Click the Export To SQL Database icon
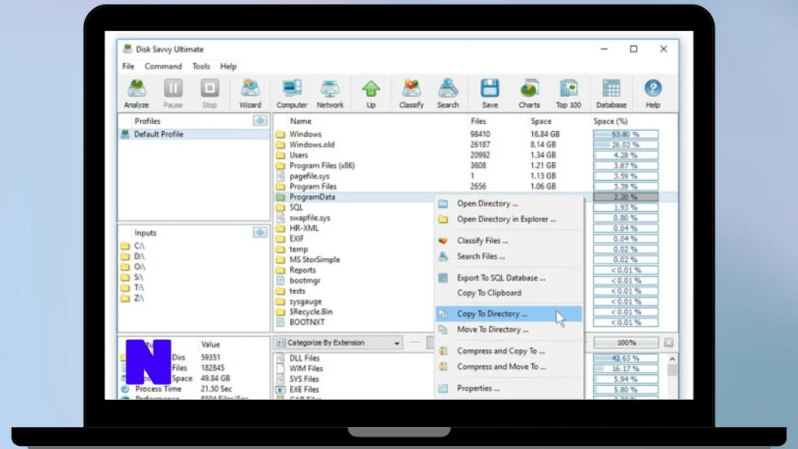This screenshot has width=798, height=449. click(443, 278)
